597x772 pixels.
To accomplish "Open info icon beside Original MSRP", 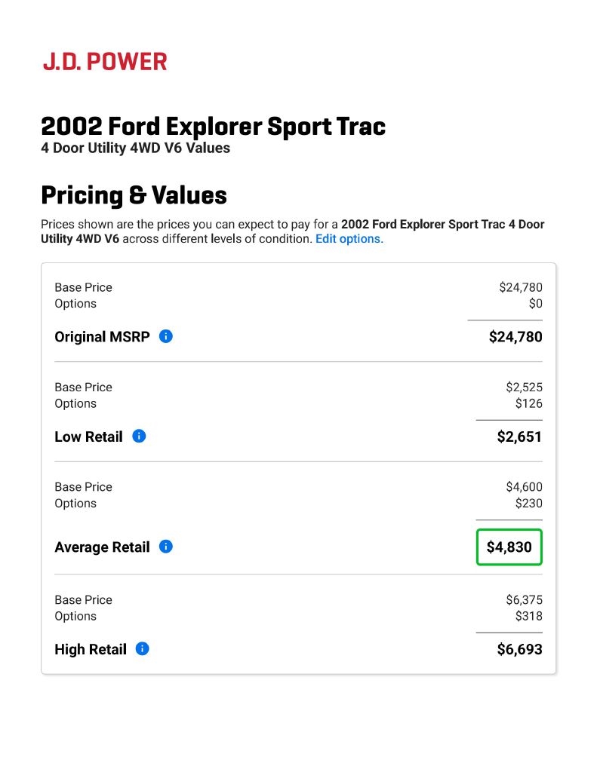I will click(x=166, y=336).
